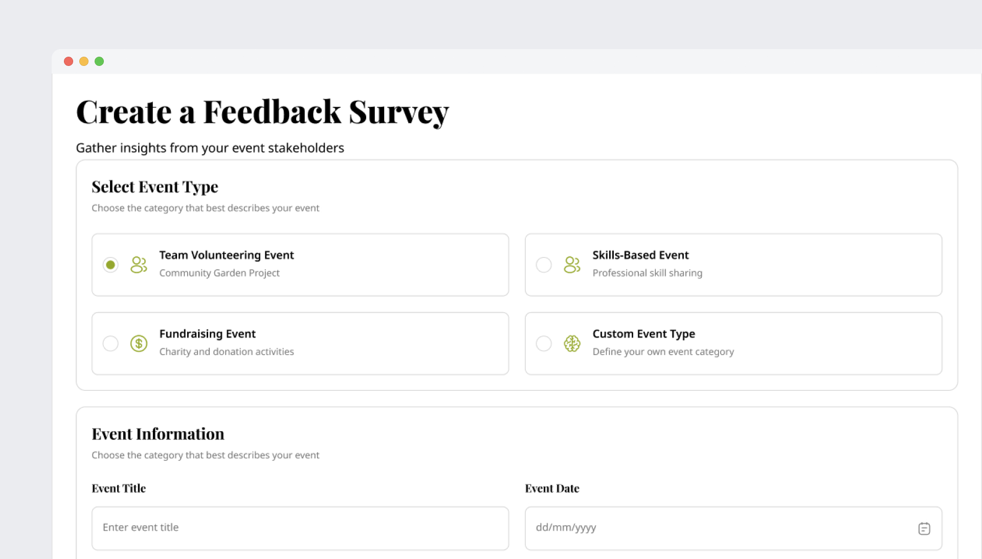This screenshot has width=982, height=559.
Task: Select the Skills-Based Event radio button
Action: [544, 265]
